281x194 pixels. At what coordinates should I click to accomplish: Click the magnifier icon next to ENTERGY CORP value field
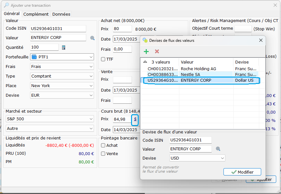click(x=92, y=38)
